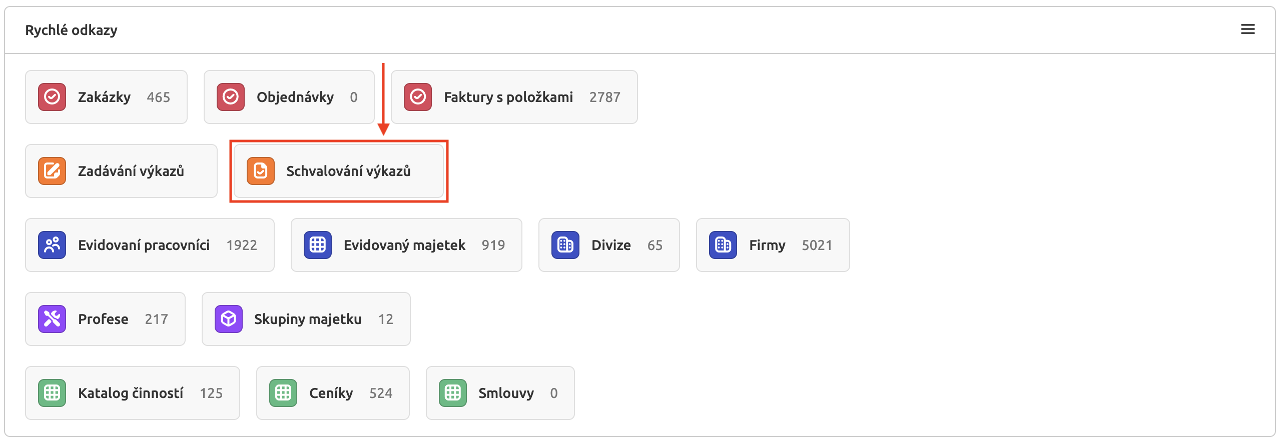Image resolution: width=1281 pixels, height=441 pixels.
Task: Go to Faktury s položkami list
Action: [x=508, y=97]
